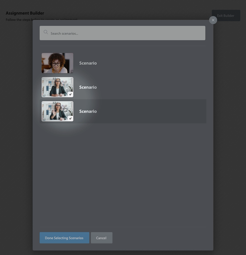This screenshot has height=255, width=246.
Task: Click the glasses of the curly-haired woman
Action: [56, 64]
